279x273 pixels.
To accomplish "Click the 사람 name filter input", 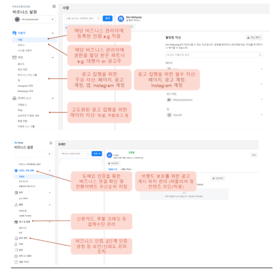I will tap(83, 18).
